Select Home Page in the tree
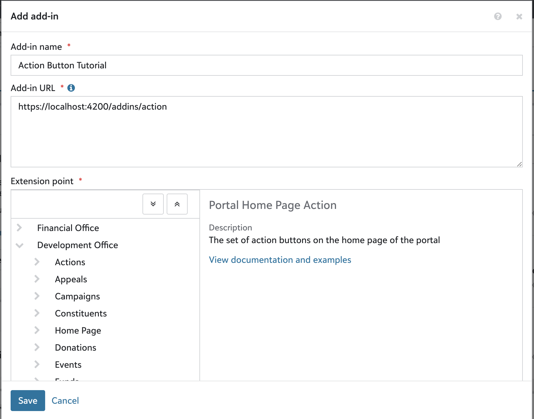The width and height of the screenshot is (534, 419). [78, 330]
